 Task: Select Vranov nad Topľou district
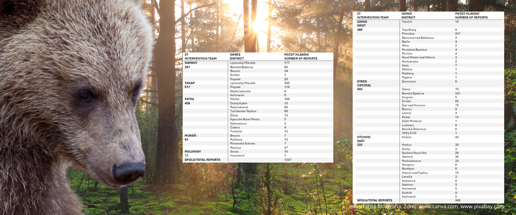coord(414,173)
